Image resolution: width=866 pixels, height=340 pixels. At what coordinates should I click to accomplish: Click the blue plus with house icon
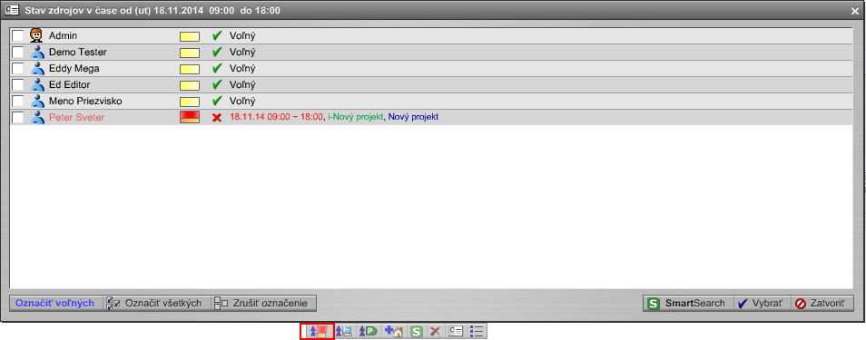(x=394, y=331)
